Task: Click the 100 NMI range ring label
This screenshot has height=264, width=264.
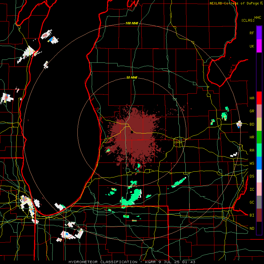Action: 132,23
